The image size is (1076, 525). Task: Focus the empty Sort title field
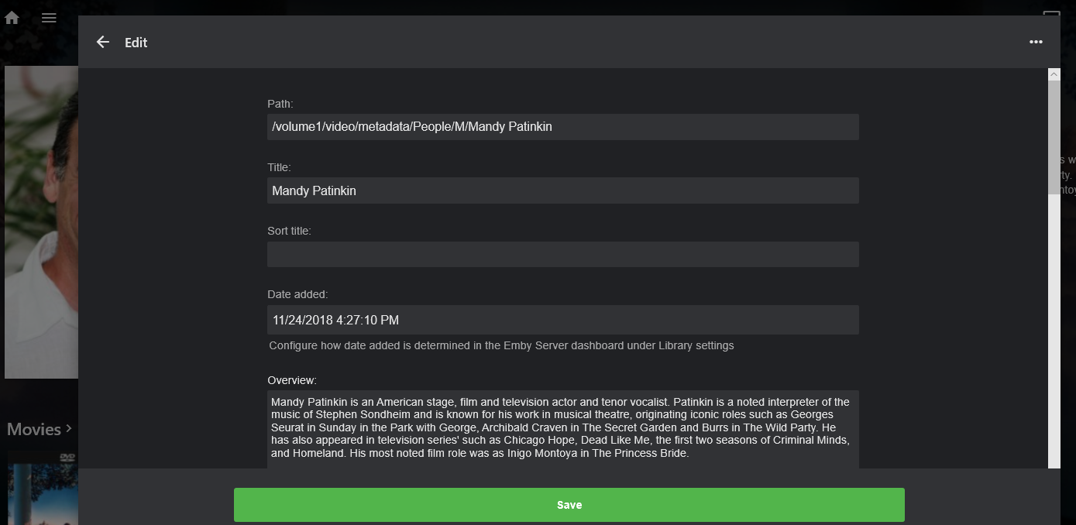click(562, 254)
